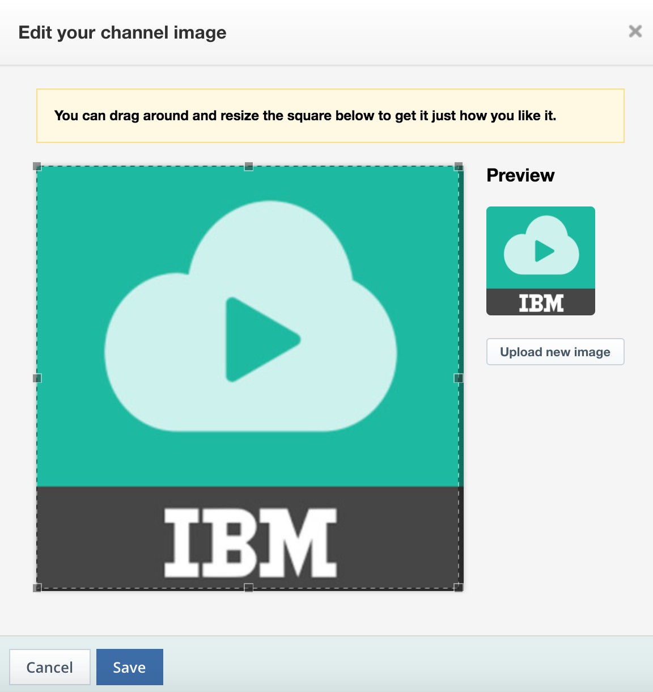653x692 pixels.
Task: Click the Cancel button
Action: pyautogui.click(x=50, y=667)
